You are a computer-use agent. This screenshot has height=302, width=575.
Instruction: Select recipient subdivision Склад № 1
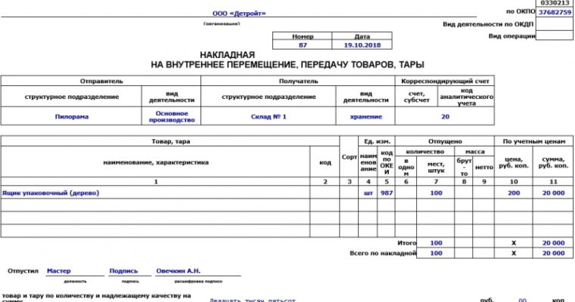pos(269,117)
